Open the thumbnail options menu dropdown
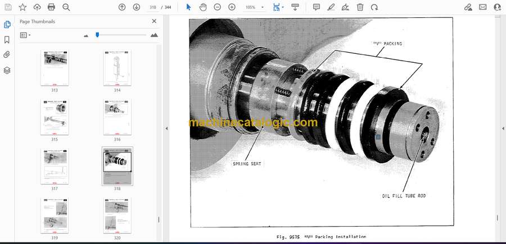The width and height of the screenshot is (506, 244). click(25, 35)
